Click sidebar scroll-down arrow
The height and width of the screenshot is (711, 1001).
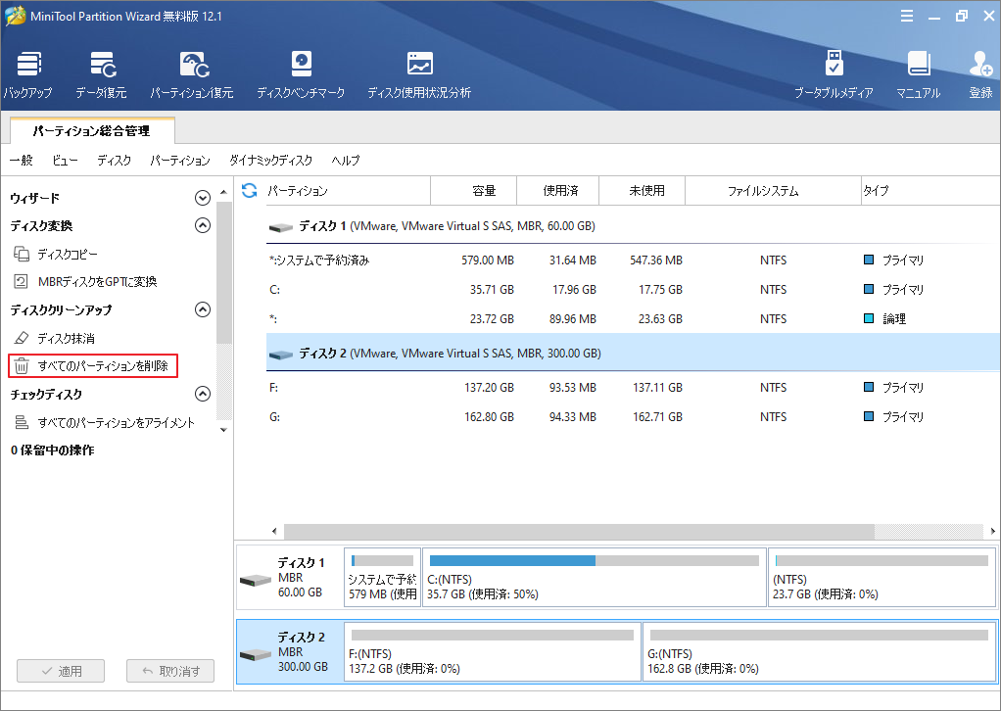click(x=223, y=430)
